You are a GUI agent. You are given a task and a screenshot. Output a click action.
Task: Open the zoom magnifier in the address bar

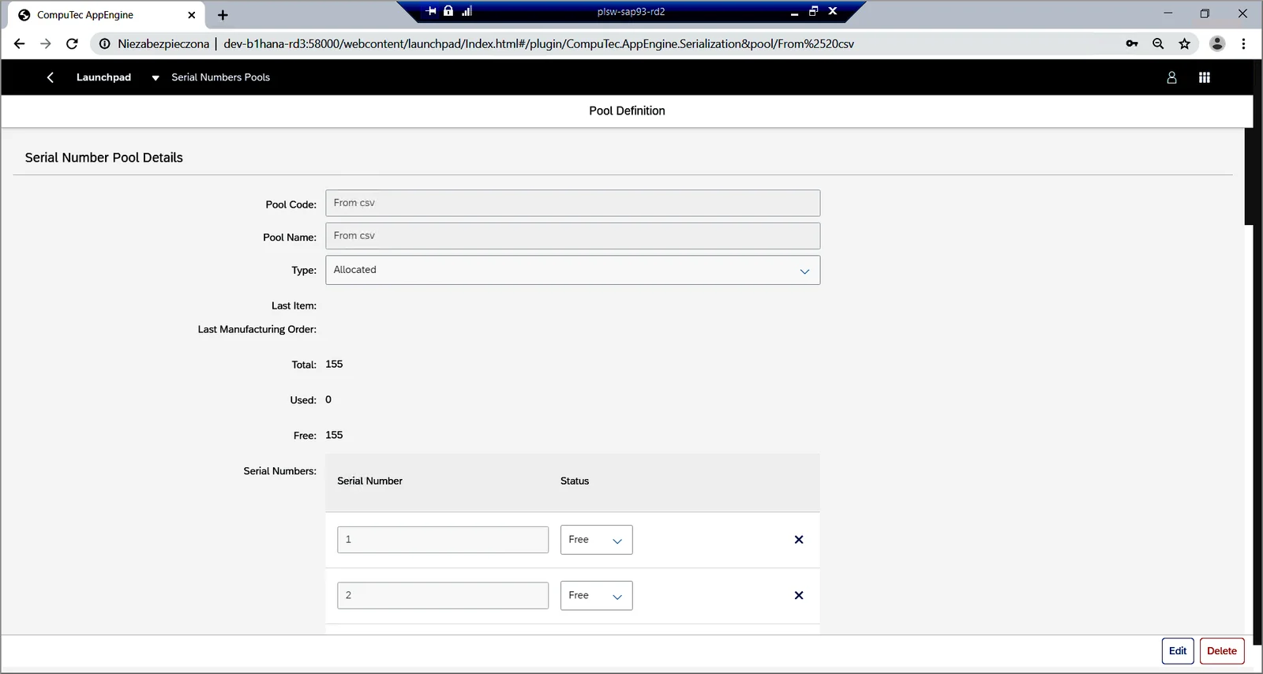tap(1158, 44)
